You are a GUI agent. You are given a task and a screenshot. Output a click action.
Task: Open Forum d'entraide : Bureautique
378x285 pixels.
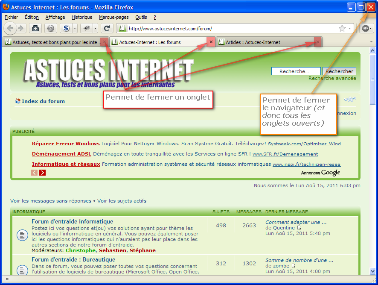[x=73, y=259]
